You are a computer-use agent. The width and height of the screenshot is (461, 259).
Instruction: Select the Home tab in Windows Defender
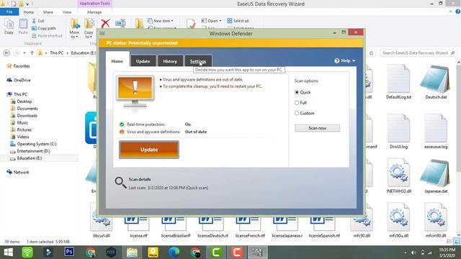click(117, 61)
